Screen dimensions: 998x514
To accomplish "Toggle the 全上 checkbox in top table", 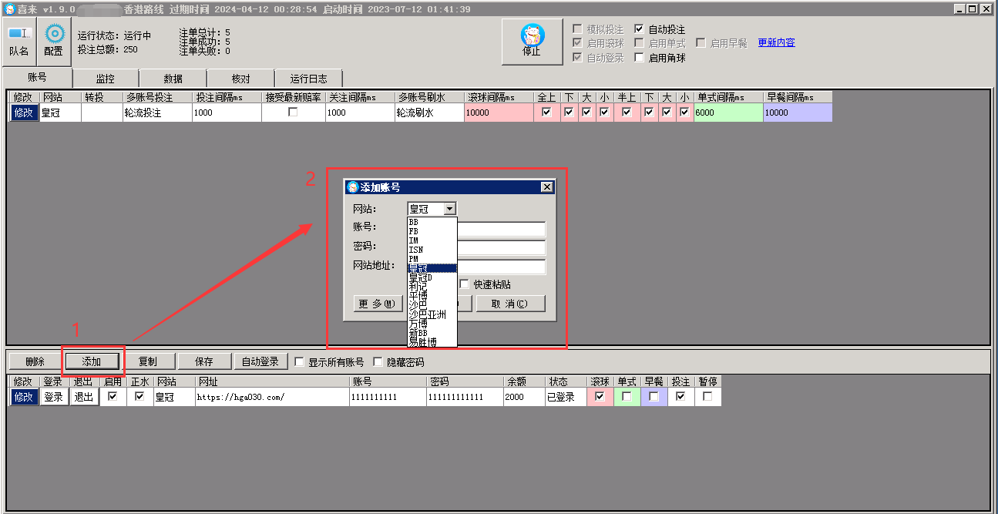I will pyautogui.click(x=547, y=113).
